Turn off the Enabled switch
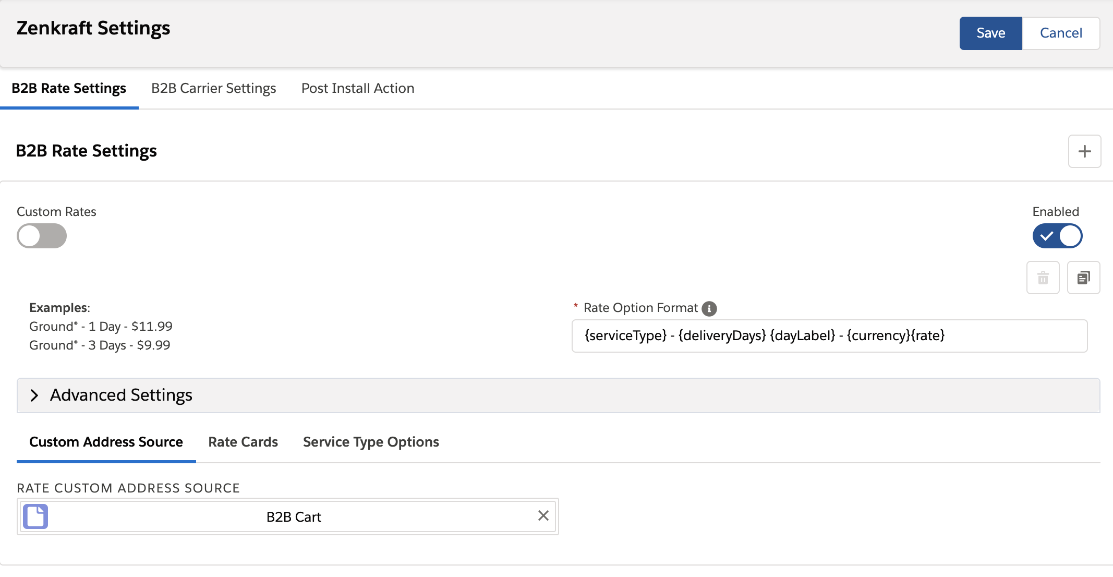This screenshot has height=577, width=1113. 1057,236
